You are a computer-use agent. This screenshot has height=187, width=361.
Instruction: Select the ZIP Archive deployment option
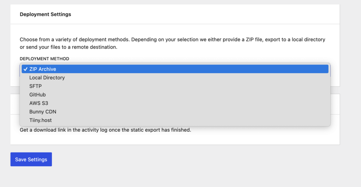175,69
